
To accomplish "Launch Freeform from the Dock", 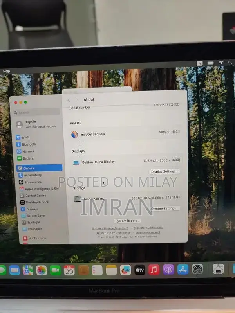I will coord(125,270).
